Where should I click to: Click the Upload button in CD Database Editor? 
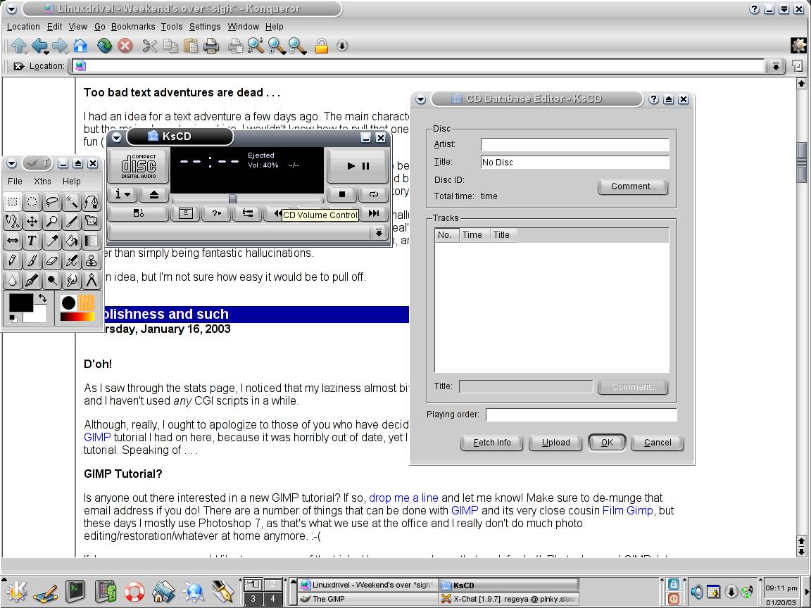coord(556,443)
